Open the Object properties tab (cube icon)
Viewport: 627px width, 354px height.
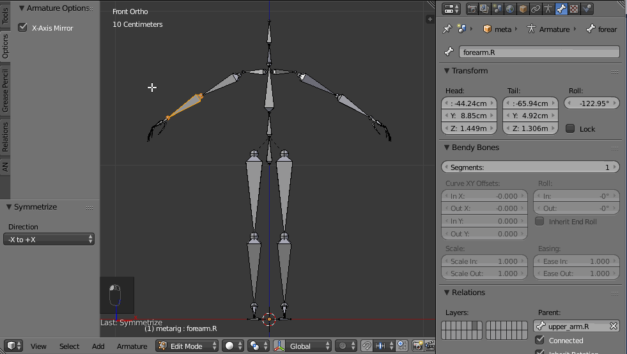523,9
